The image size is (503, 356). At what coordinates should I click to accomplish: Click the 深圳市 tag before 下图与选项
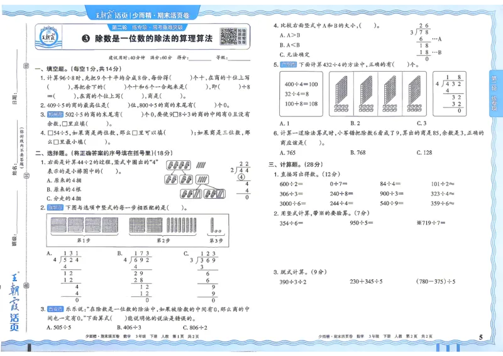click(x=55, y=208)
